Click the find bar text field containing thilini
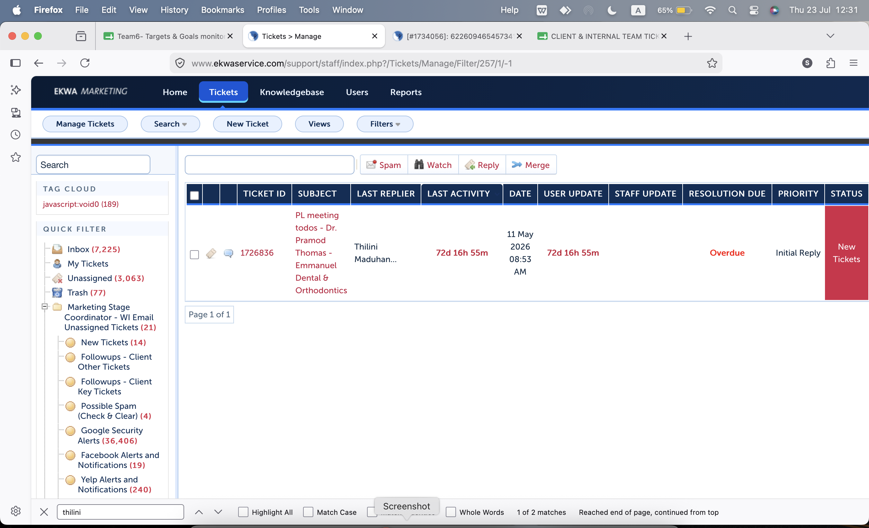Screen dimensions: 869x528 [120, 512]
